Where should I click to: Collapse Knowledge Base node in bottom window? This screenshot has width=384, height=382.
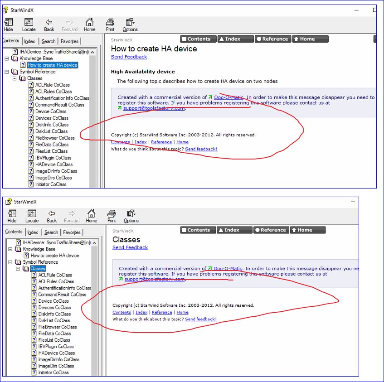(x=10, y=249)
